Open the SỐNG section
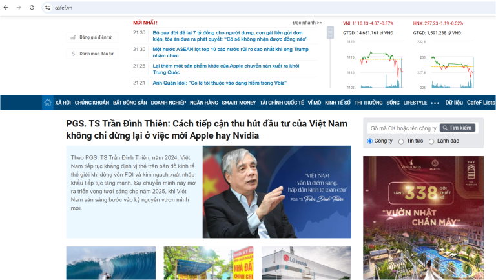Image resolution: width=496 pixels, height=280 pixels. point(393,103)
